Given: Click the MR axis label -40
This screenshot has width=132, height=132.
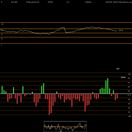Looking at the screenshot, I should click(x=129, y=104).
